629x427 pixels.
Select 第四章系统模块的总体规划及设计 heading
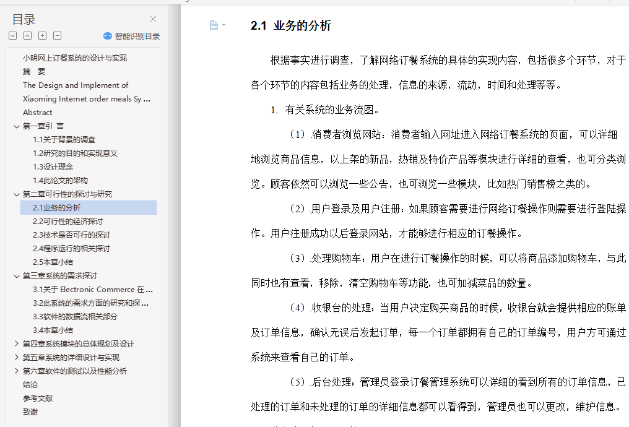pyautogui.click(x=78, y=344)
